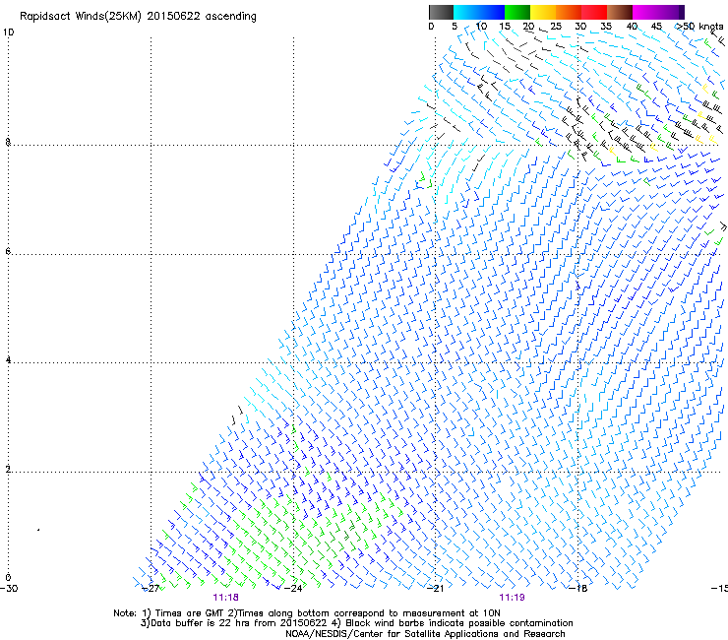This screenshot has height=640, width=728.
Task: Click the note line 'Times are GMT'
Action: (190, 613)
